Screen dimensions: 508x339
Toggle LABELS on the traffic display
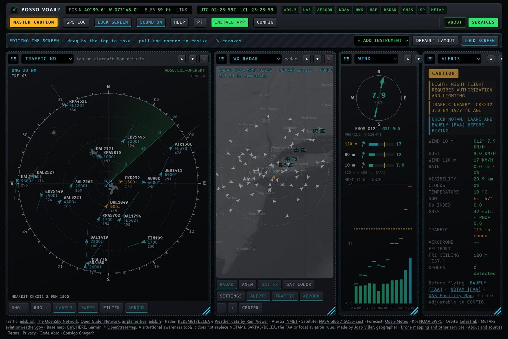[64, 308]
